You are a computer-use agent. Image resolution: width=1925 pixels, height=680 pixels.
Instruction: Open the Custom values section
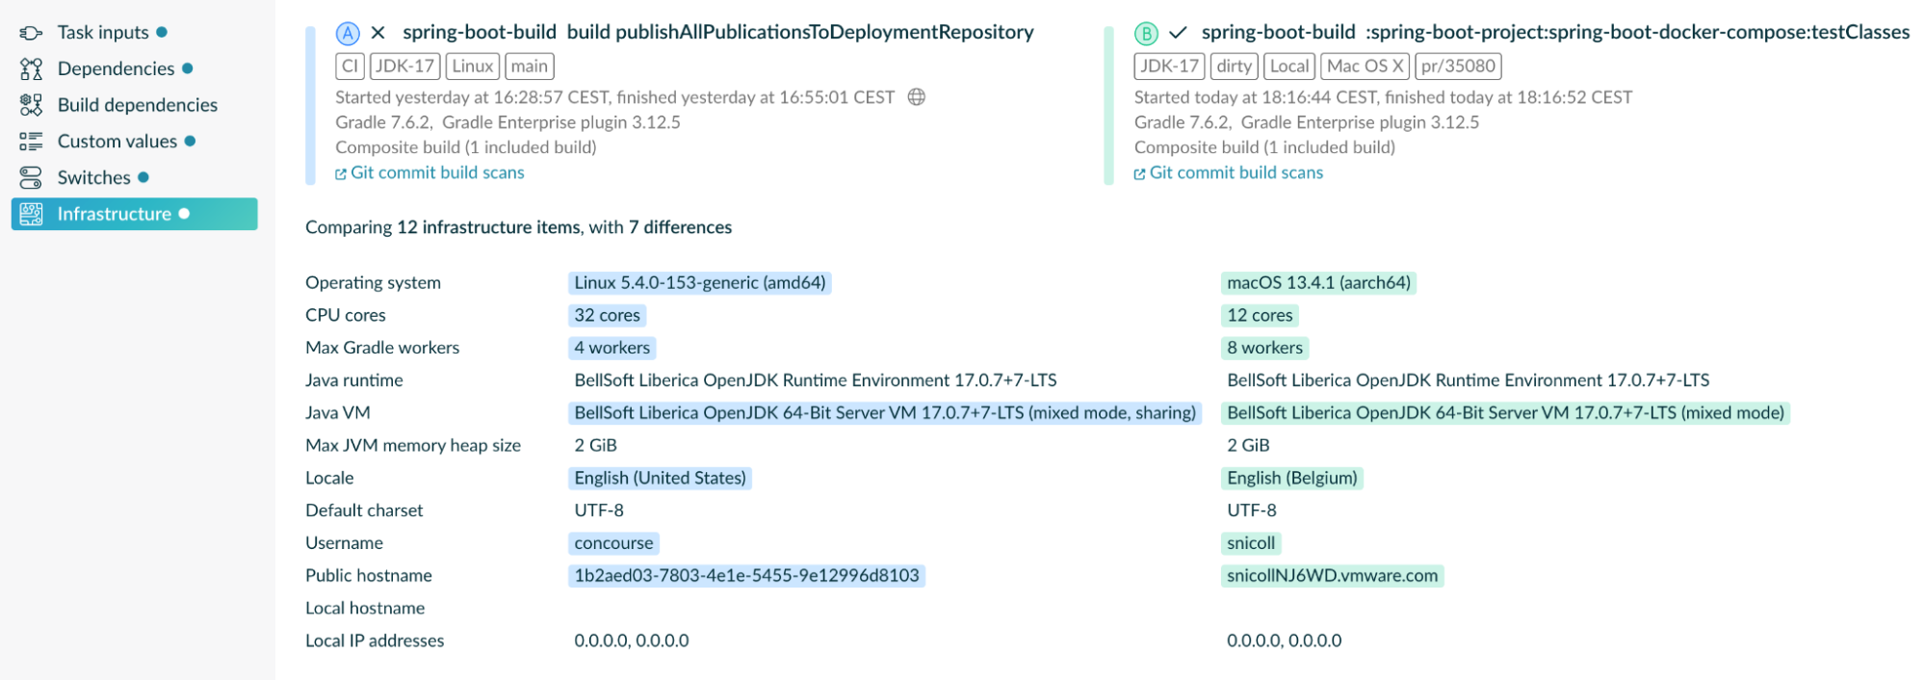click(x=117, y=142)
